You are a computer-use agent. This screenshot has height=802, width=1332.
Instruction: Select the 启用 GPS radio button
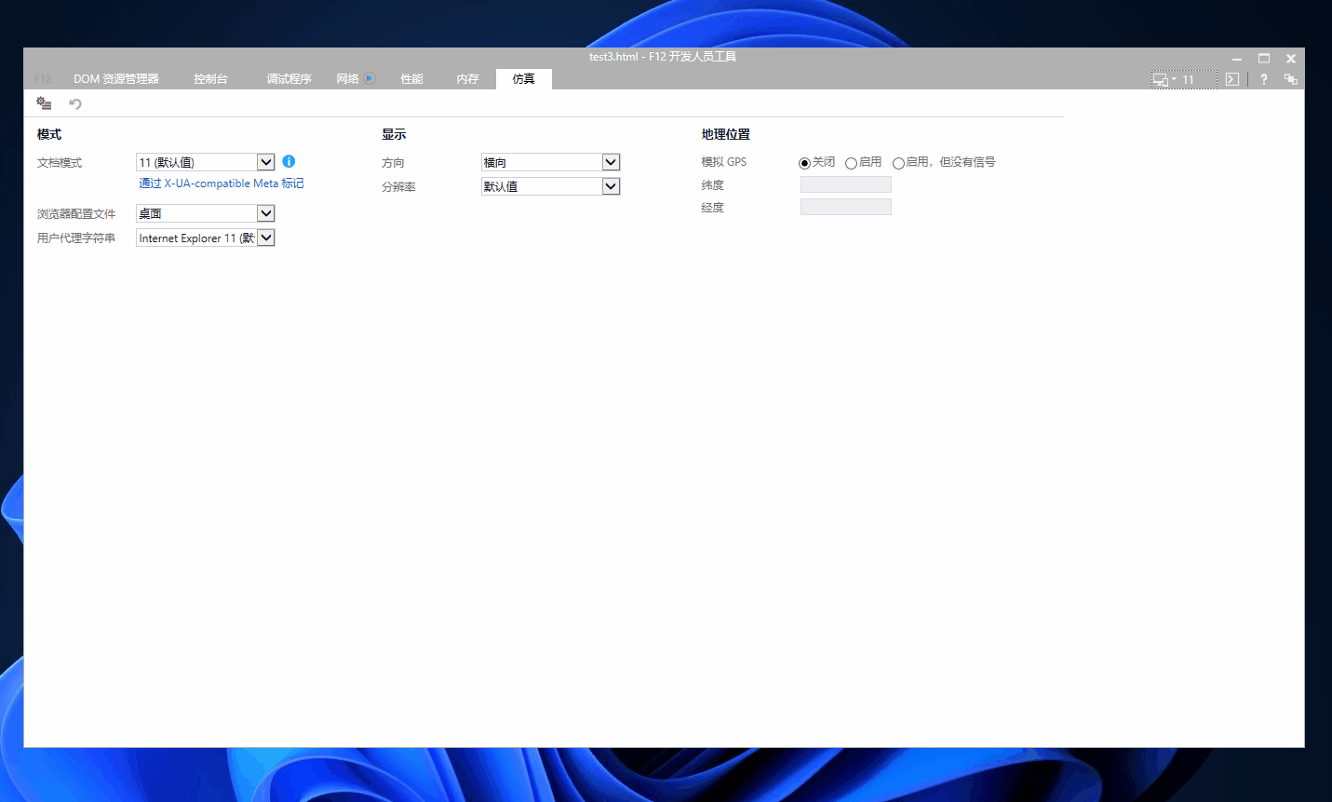tap(851, 163)
